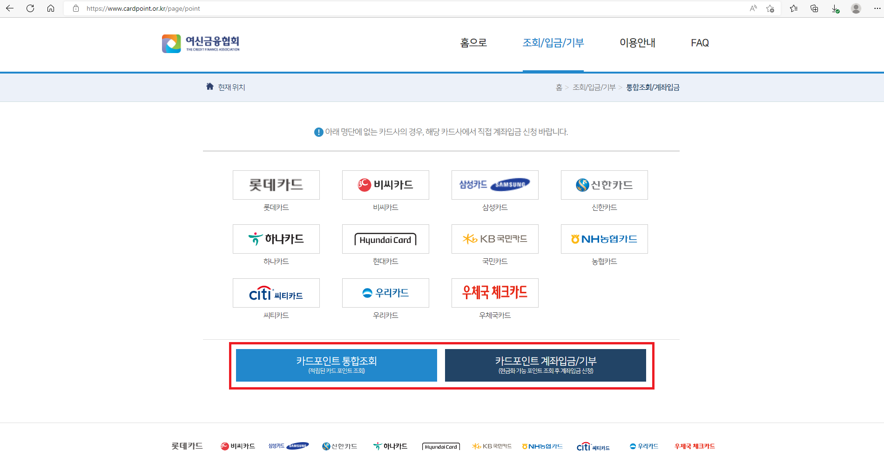Click the 하나카드 (Hana Card) logo
This screenshot has width=884, height=464.
(276, 239)
